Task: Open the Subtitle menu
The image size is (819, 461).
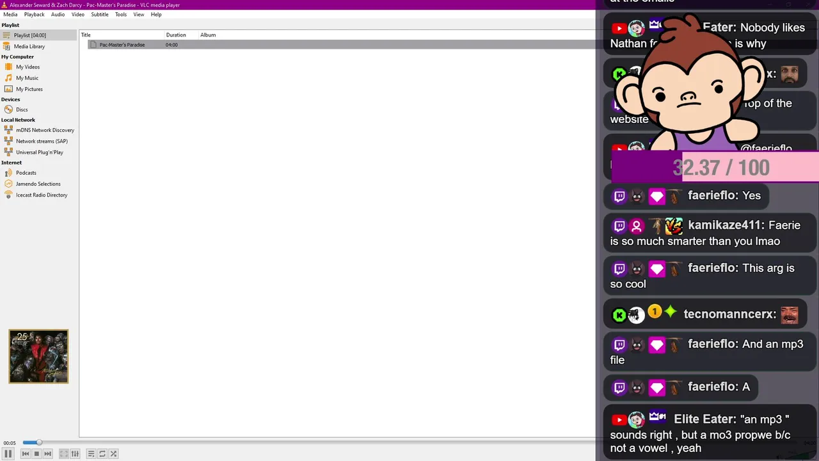Action: coord(99,14)
